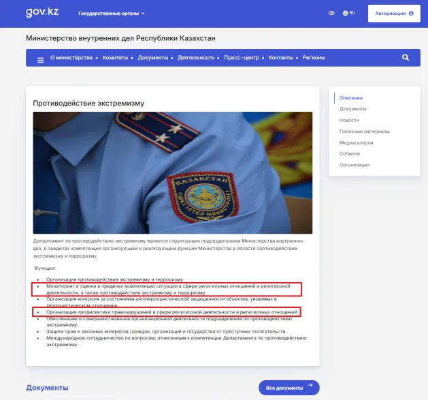The width and height of the screenshot is (428, 400).
Task: Open Медиагалерея sidebar link
Action: pos(356,142)
